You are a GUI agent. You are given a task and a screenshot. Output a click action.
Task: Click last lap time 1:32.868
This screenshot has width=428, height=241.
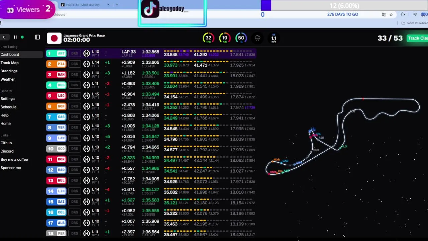pyautogui.click(x=150, y=52)
